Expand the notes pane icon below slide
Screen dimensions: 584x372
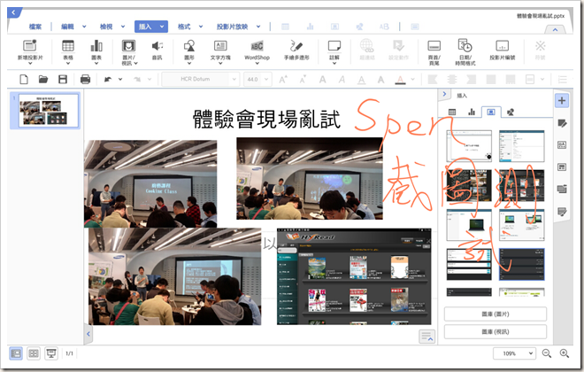pos(426,337)
